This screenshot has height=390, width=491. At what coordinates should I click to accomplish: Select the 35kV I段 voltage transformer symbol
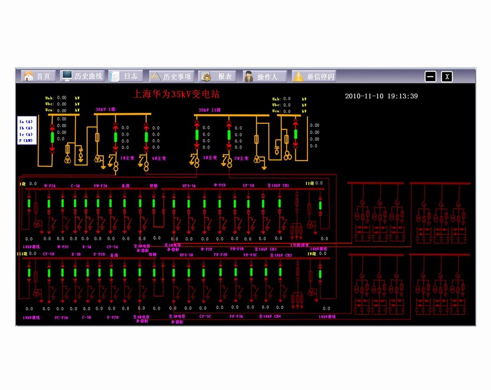pos(98,159)
